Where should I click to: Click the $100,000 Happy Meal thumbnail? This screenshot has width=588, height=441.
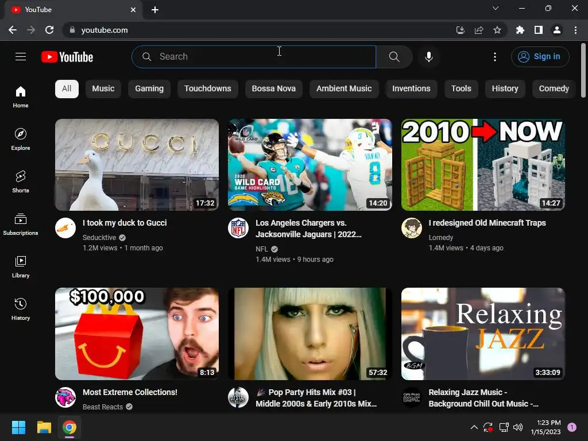(137, 334)
